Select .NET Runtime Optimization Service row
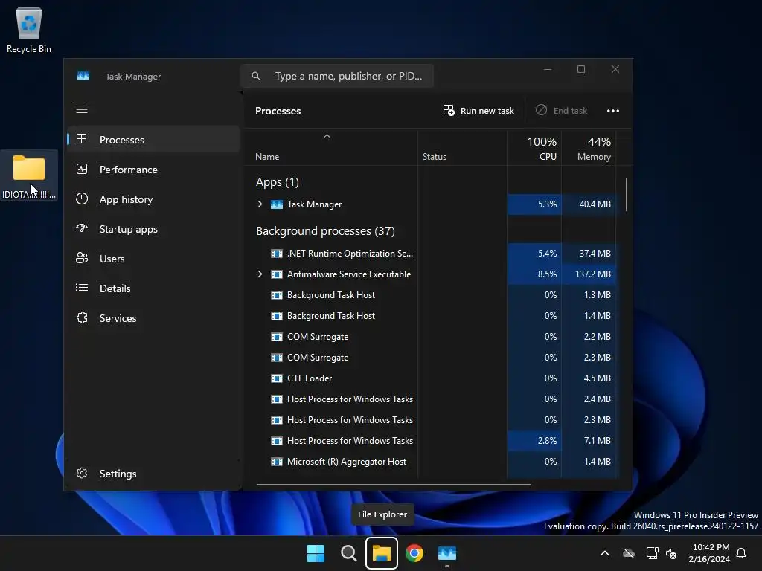The image size is (762, 571). click(430, 254)
